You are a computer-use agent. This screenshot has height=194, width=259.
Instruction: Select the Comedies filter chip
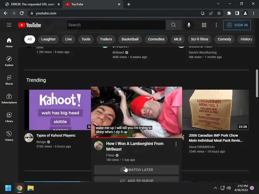tap(156, 39)
